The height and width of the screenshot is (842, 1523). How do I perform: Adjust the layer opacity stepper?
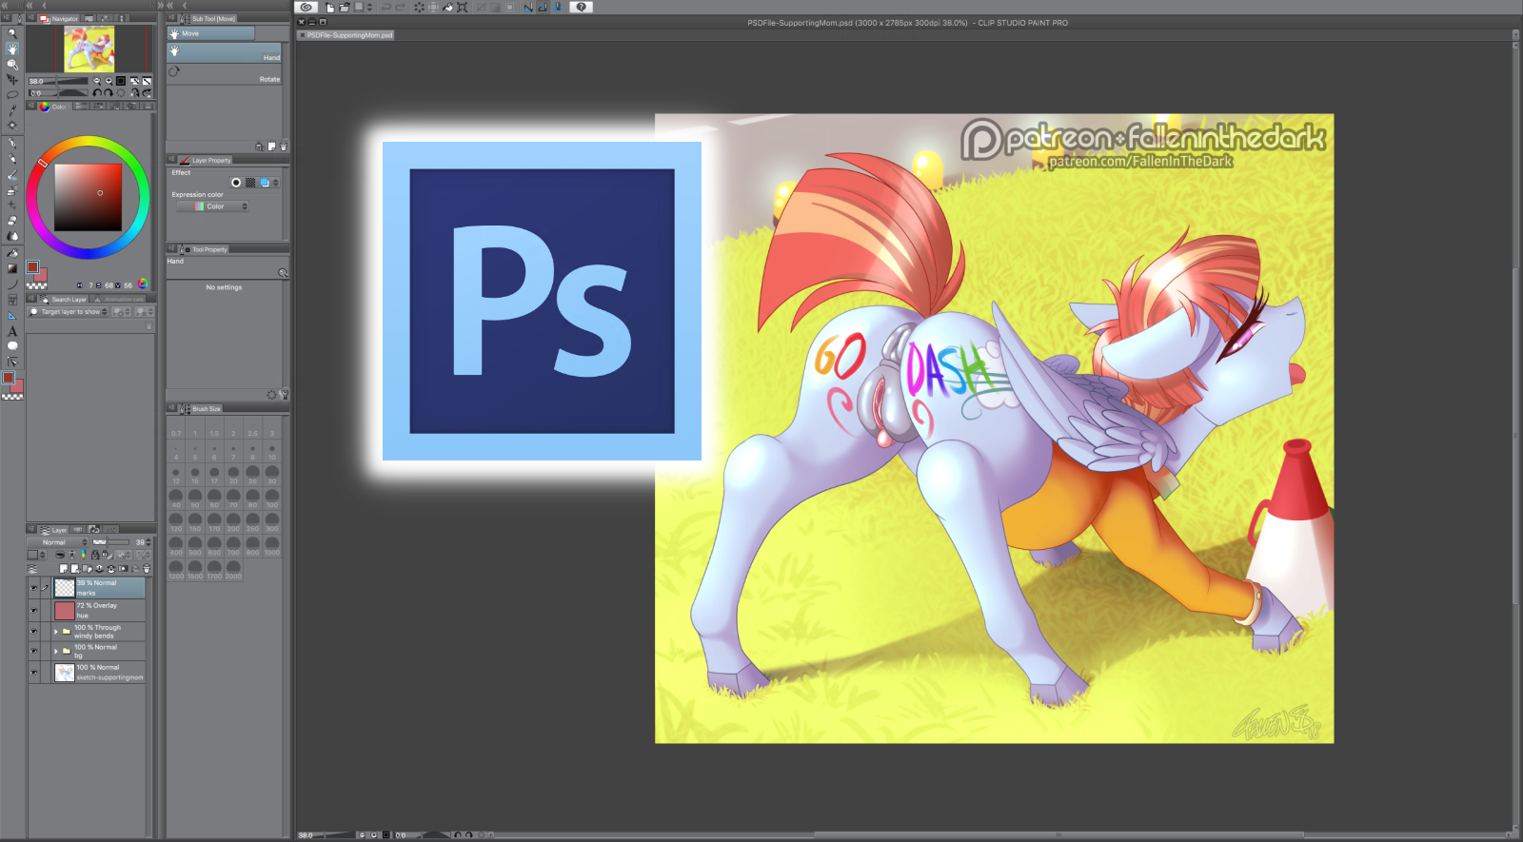click(148, 542)
